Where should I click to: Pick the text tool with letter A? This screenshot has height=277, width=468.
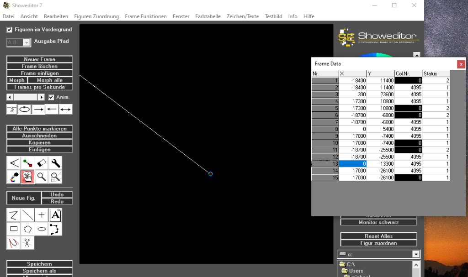55,215
